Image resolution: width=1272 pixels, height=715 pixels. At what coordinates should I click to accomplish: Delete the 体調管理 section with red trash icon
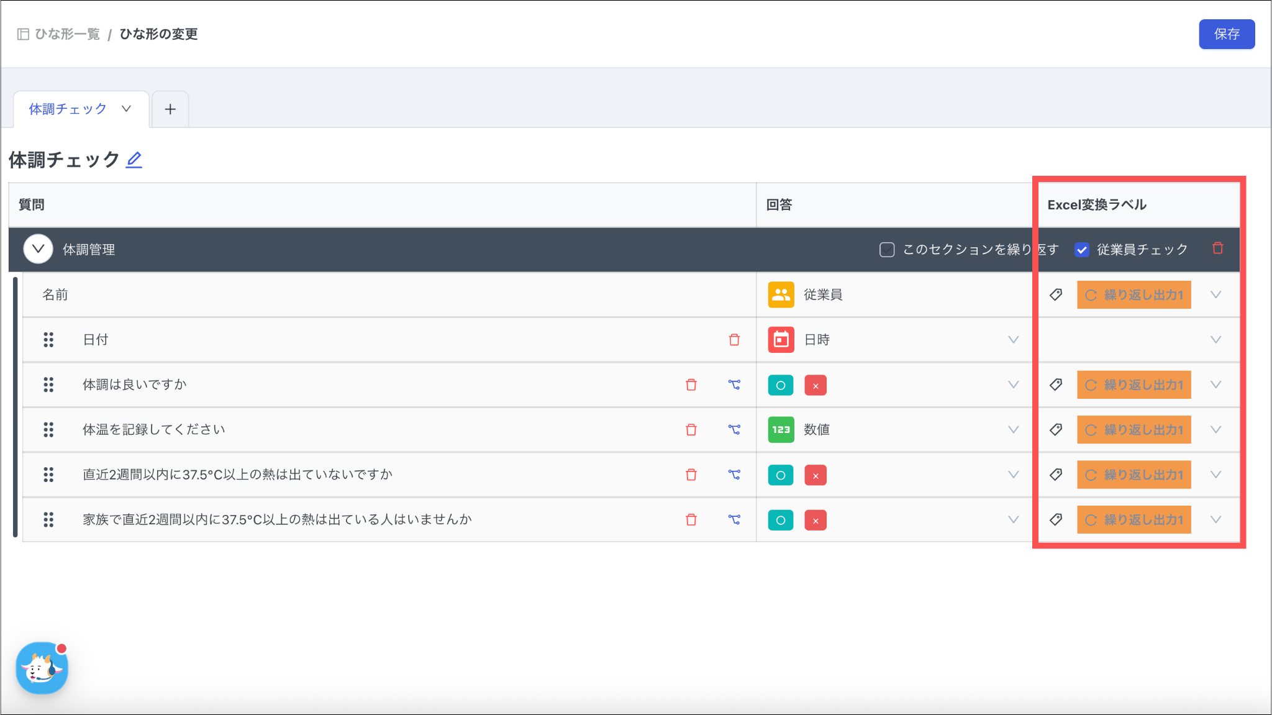1217,248
